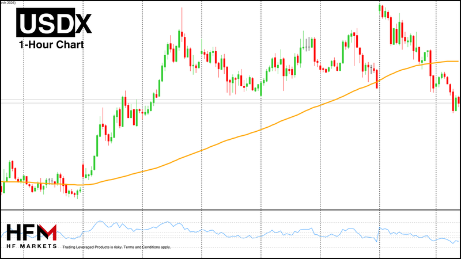Click the black X letter in USDX
The width and height of the screenshot is (461, 259).
click(x=84, y=23)
